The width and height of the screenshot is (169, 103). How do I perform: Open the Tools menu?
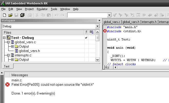(54, 9)
